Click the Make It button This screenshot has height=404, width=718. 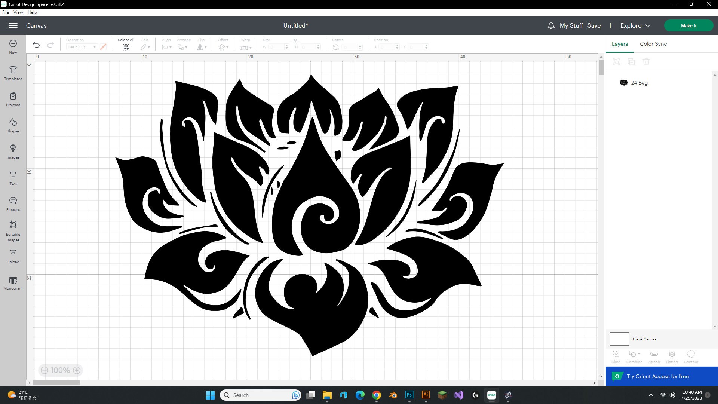688,25
